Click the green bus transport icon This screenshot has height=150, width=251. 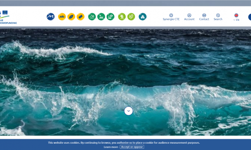110,17
